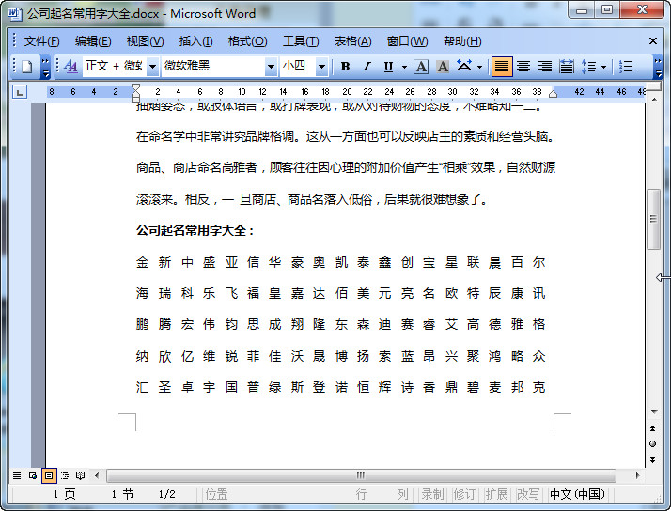Switch to Outline view icon
This screenshot has width=671, height=511.
tap(65, 475)
